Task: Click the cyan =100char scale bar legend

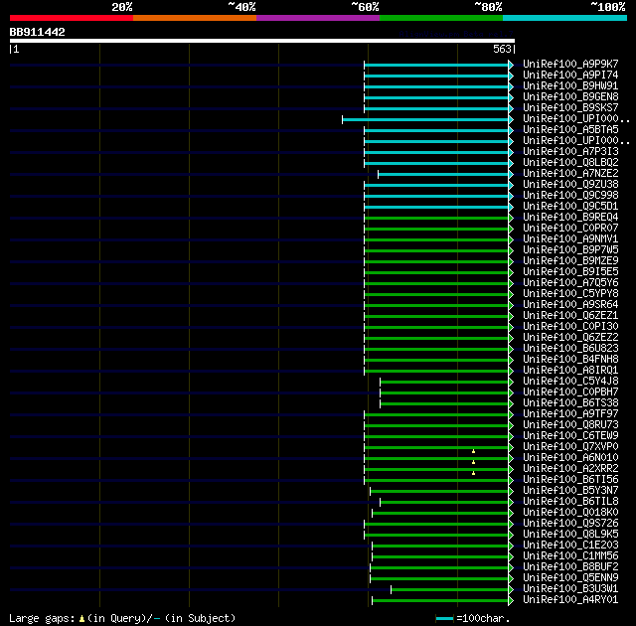Action: (x=444, y=619)
